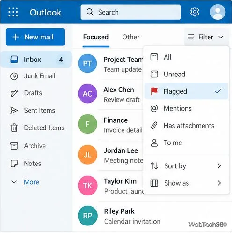Switch to the Focused tab
Image resolution: width=232 pixels, height=233 pixels.
pyautogui.click(x=96, y=37)
